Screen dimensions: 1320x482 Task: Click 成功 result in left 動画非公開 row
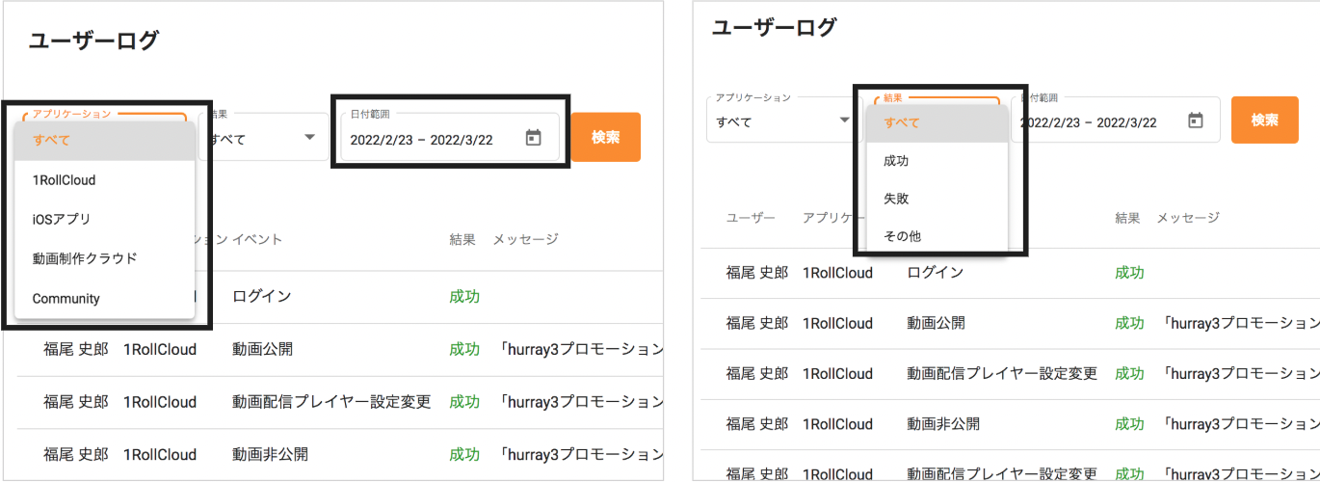pos(464,454)
